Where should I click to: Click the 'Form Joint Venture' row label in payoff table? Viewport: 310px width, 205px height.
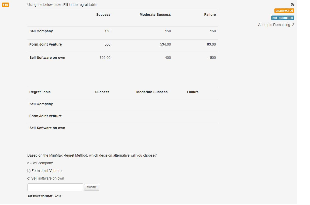point(45,44)
